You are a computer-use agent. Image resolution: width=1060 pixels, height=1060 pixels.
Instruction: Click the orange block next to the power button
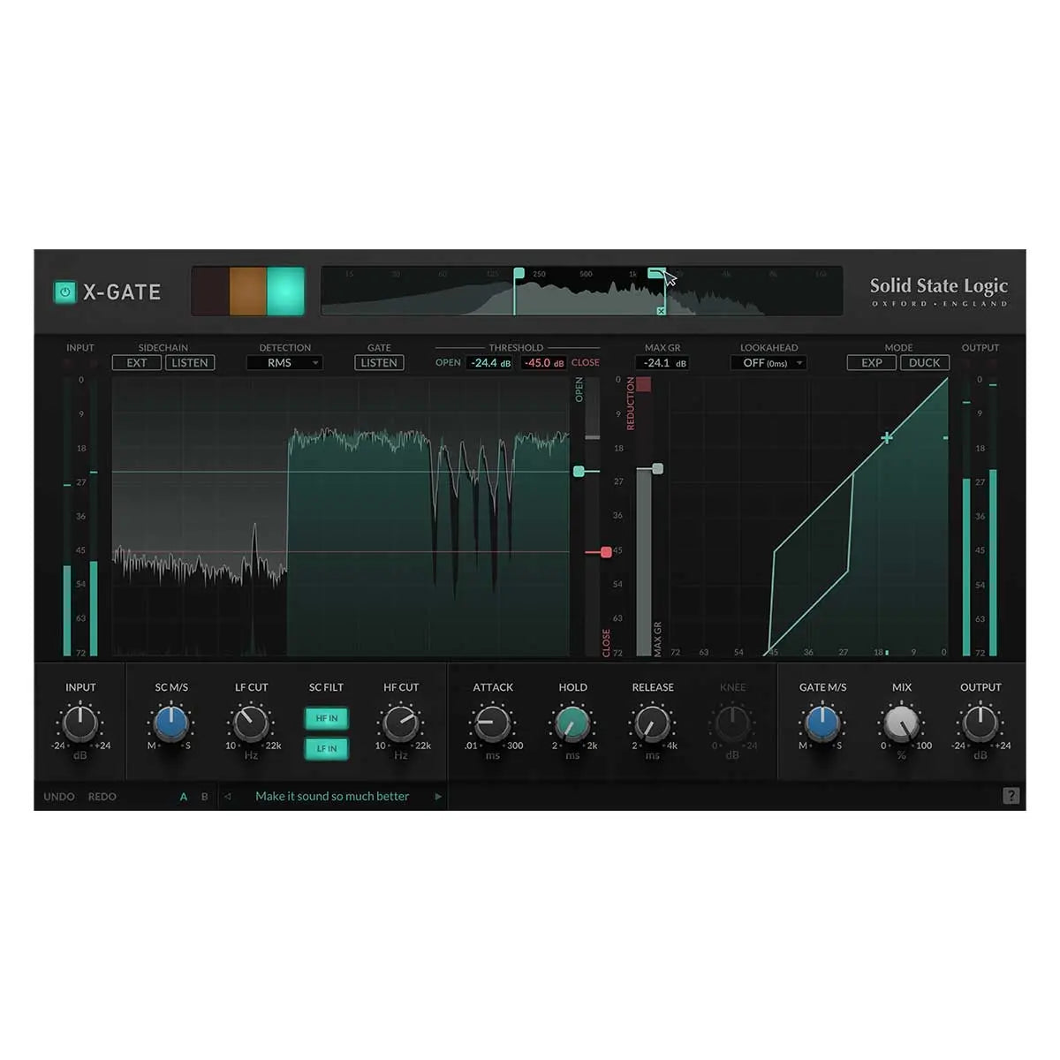click(x=250, y=291)
